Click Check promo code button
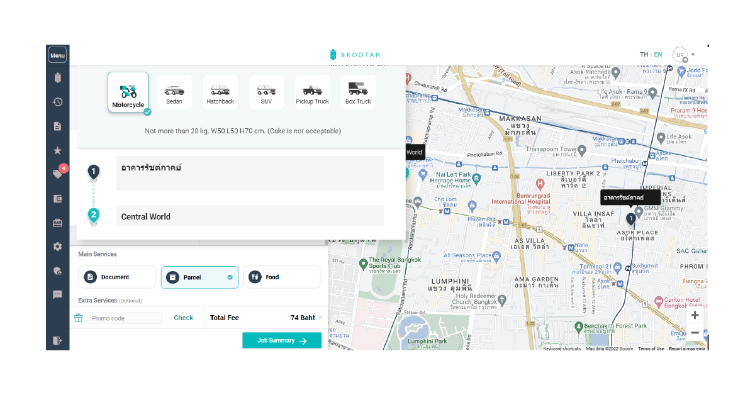 click(x=184, y=318)
